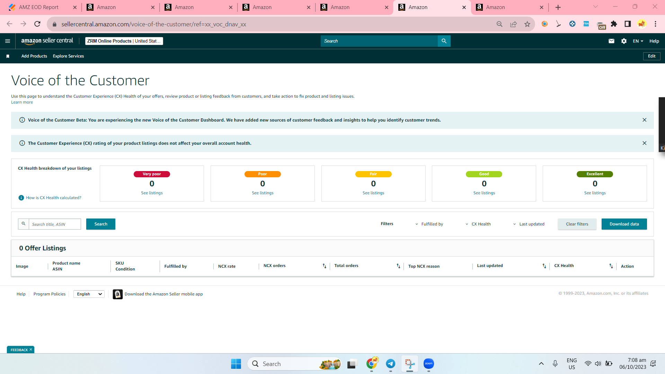
Task: Open Zoom from the taskbar
Action: click(428, 364)
